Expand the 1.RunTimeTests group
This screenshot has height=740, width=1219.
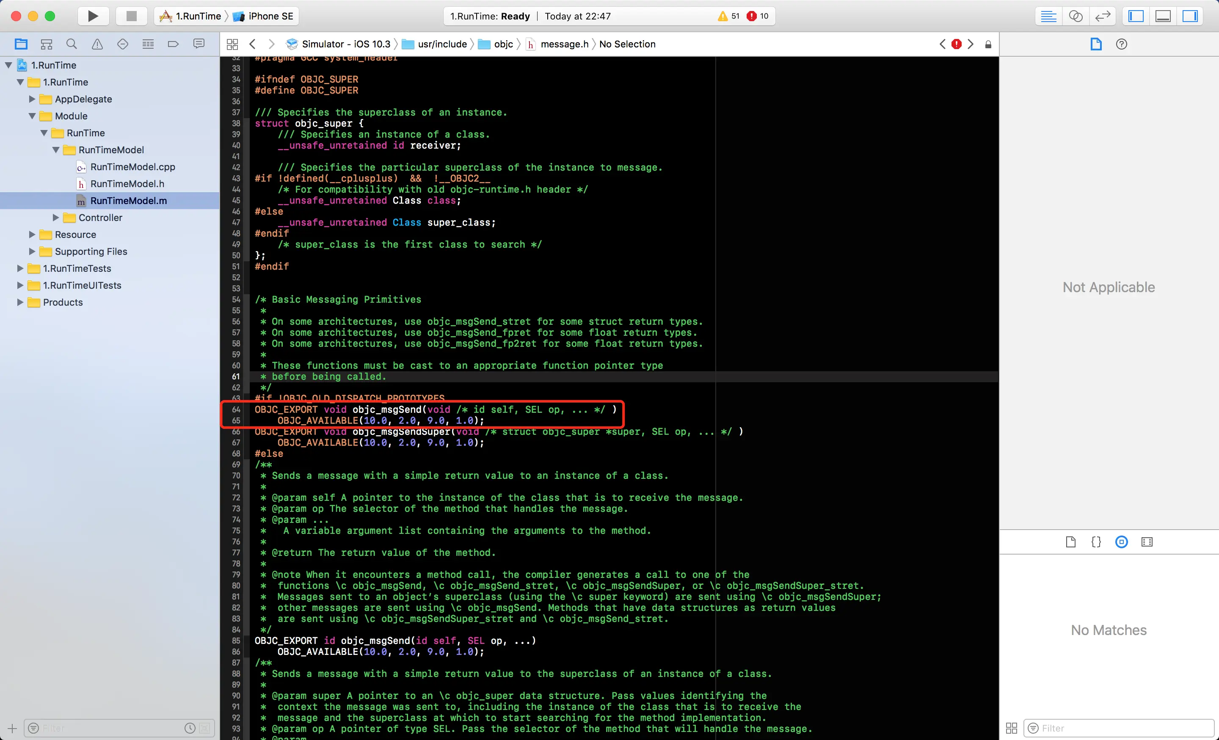pyautogui.click(x=20, y=268)
